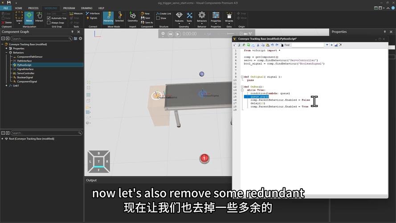
Task: Select Right view on view cube
Action: (107, 161)
